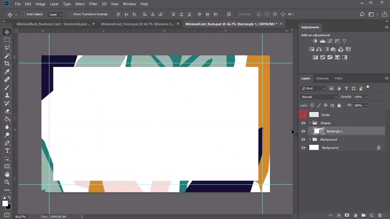Click the delete layer trash icon
This screenshot has width=390, height=219.
pyautogui.click(x=380, y=215)
